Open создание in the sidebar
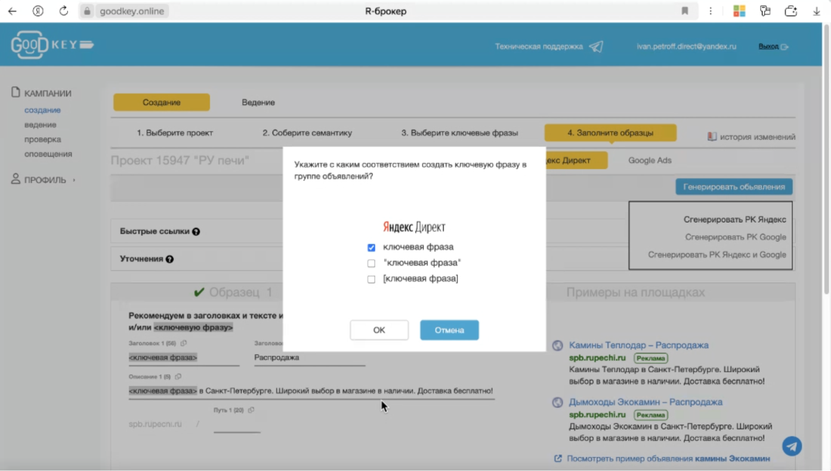Screen dimensions: 831x471 click(42, 110)
